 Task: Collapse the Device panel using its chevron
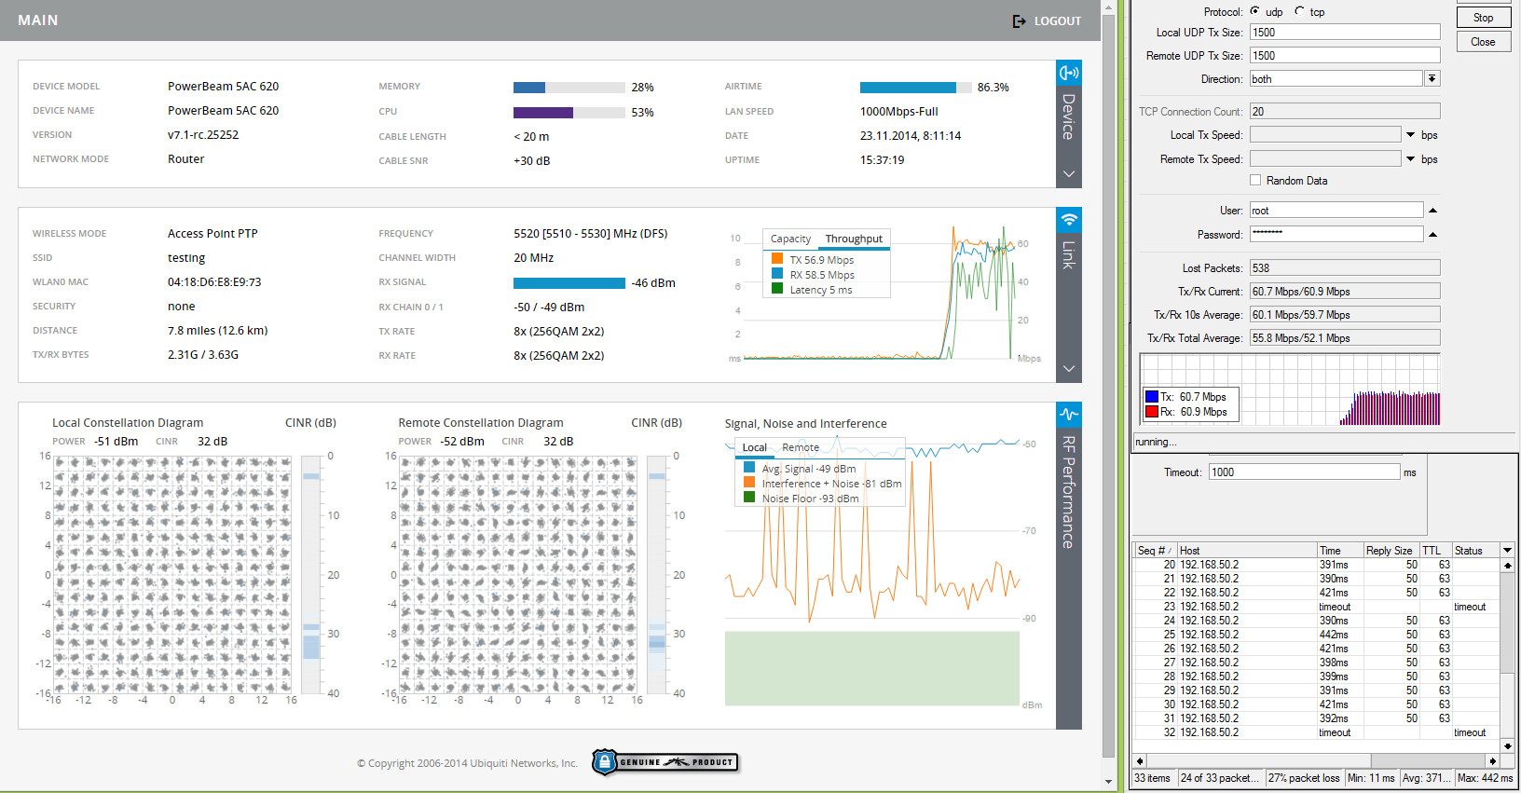coord(1069,174)
